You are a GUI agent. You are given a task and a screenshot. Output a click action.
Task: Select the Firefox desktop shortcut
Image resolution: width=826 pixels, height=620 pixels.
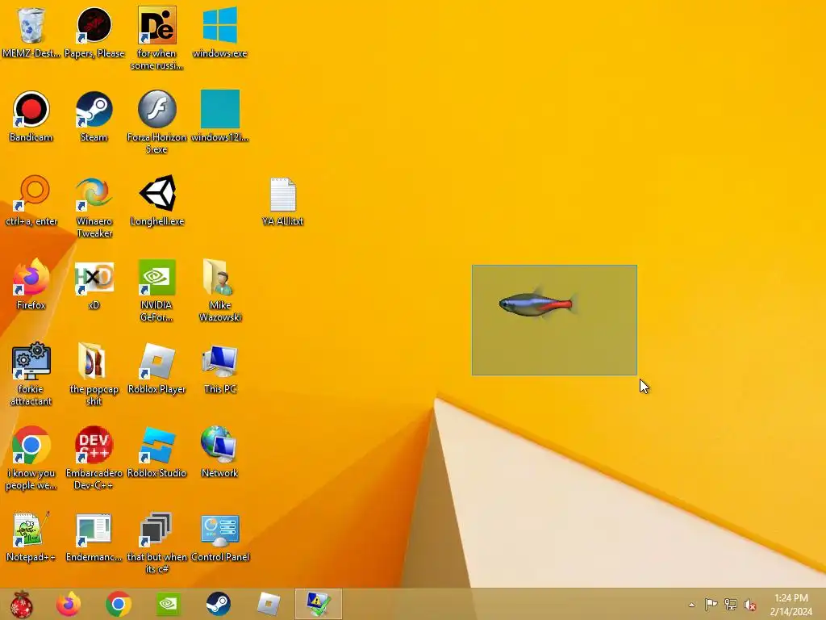tap(31, 283)
